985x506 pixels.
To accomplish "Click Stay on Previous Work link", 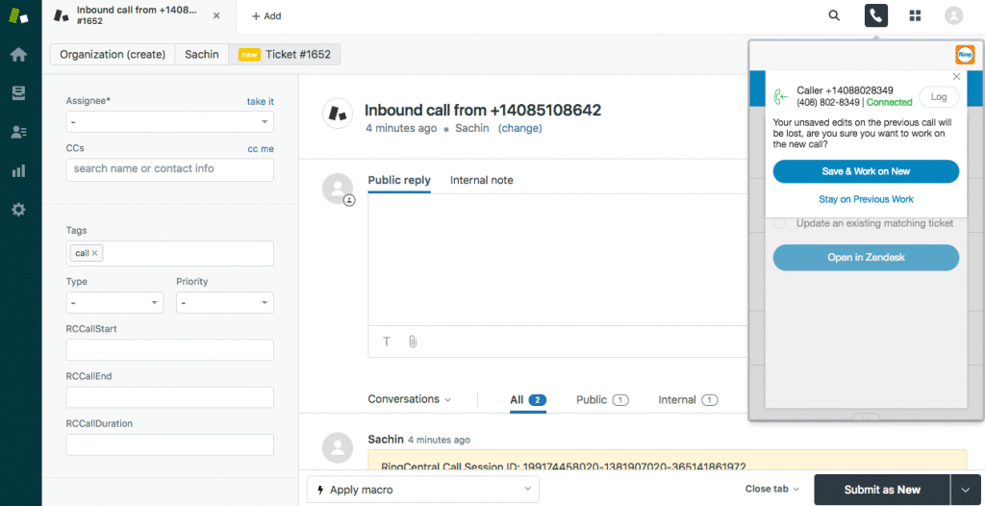I will pos(866,199).
